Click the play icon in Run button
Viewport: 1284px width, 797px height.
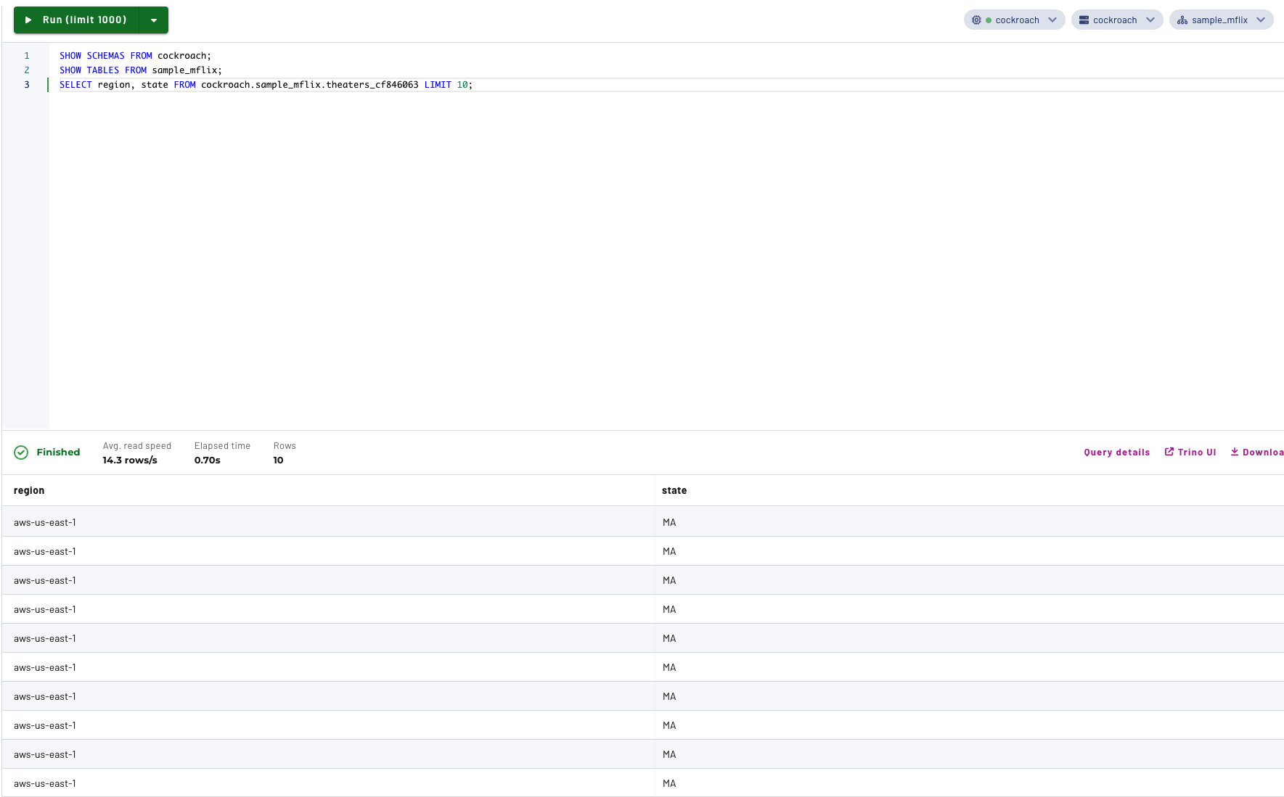(28, 20)
